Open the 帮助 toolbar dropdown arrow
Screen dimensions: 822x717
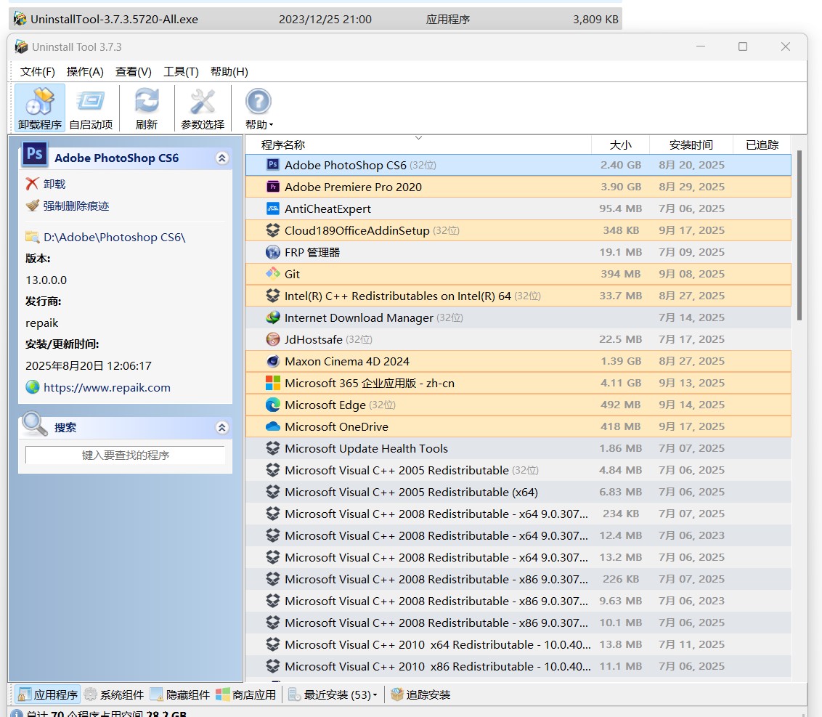tap(272, 125)
